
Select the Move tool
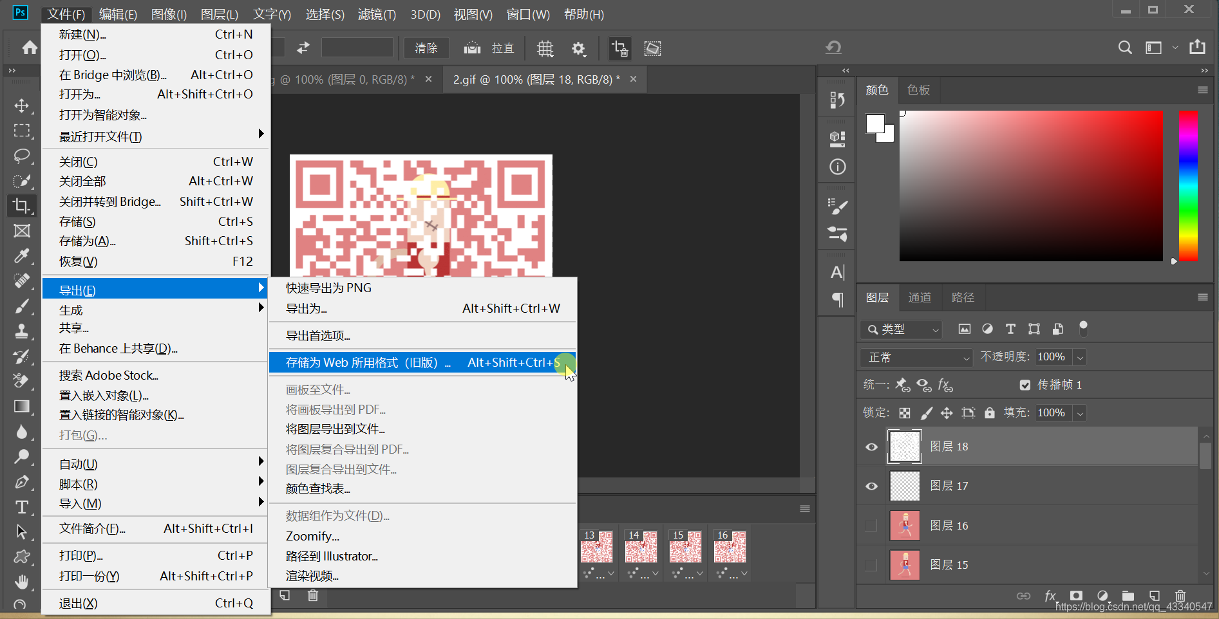click(22, 106)
